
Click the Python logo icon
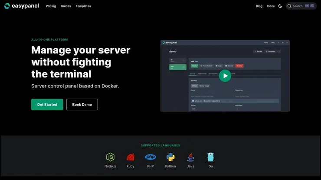[x=170, y=157]
